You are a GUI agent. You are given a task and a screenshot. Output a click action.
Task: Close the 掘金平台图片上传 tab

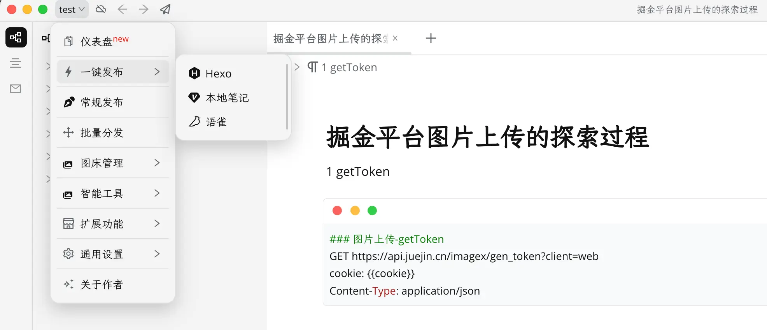pyautogui.click(x=395, y=38)
